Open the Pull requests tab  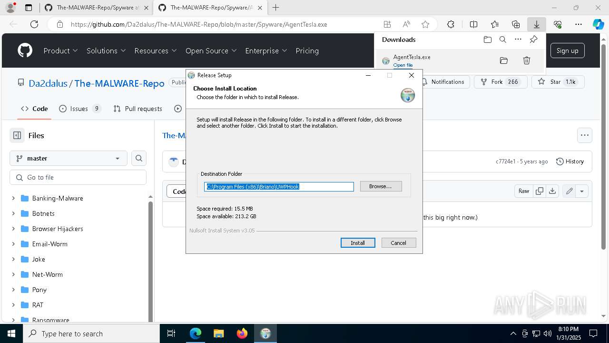(138, 109)
